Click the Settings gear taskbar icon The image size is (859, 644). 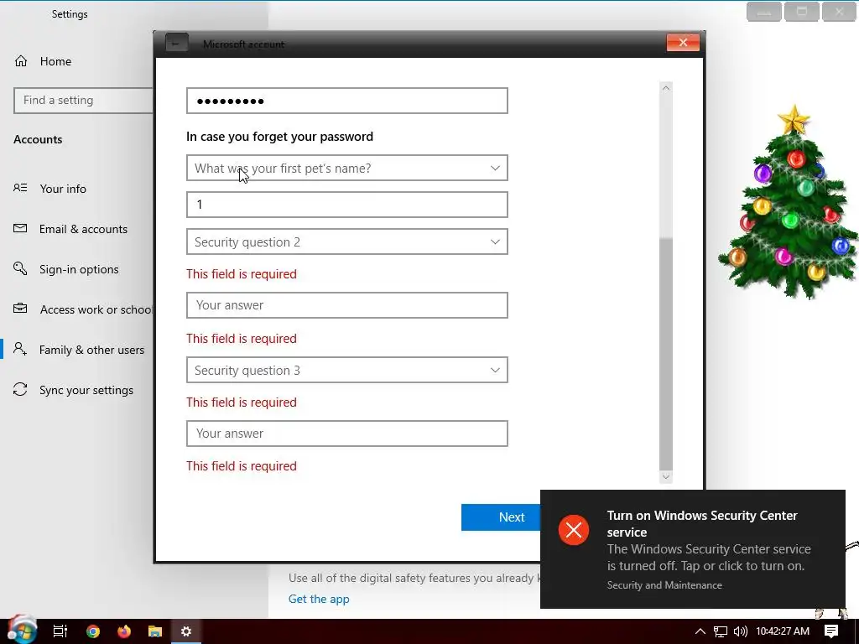click(x=186, y=631)
